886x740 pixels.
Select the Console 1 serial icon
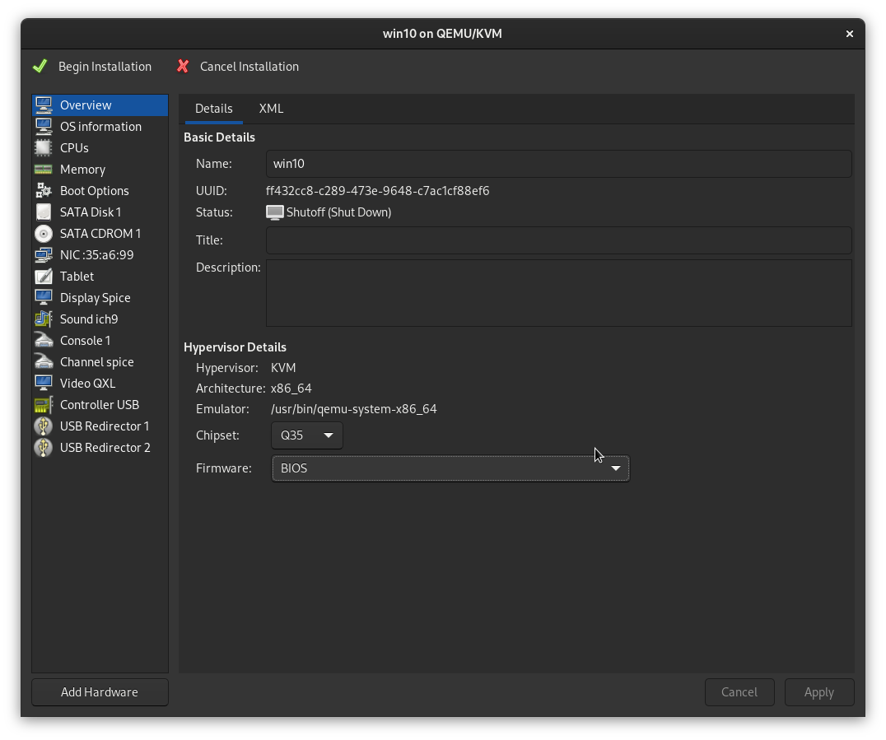44,341
